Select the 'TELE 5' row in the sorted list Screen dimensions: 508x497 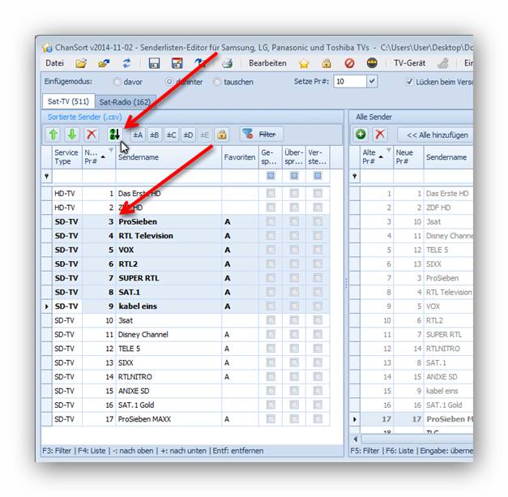pos(186,349)
